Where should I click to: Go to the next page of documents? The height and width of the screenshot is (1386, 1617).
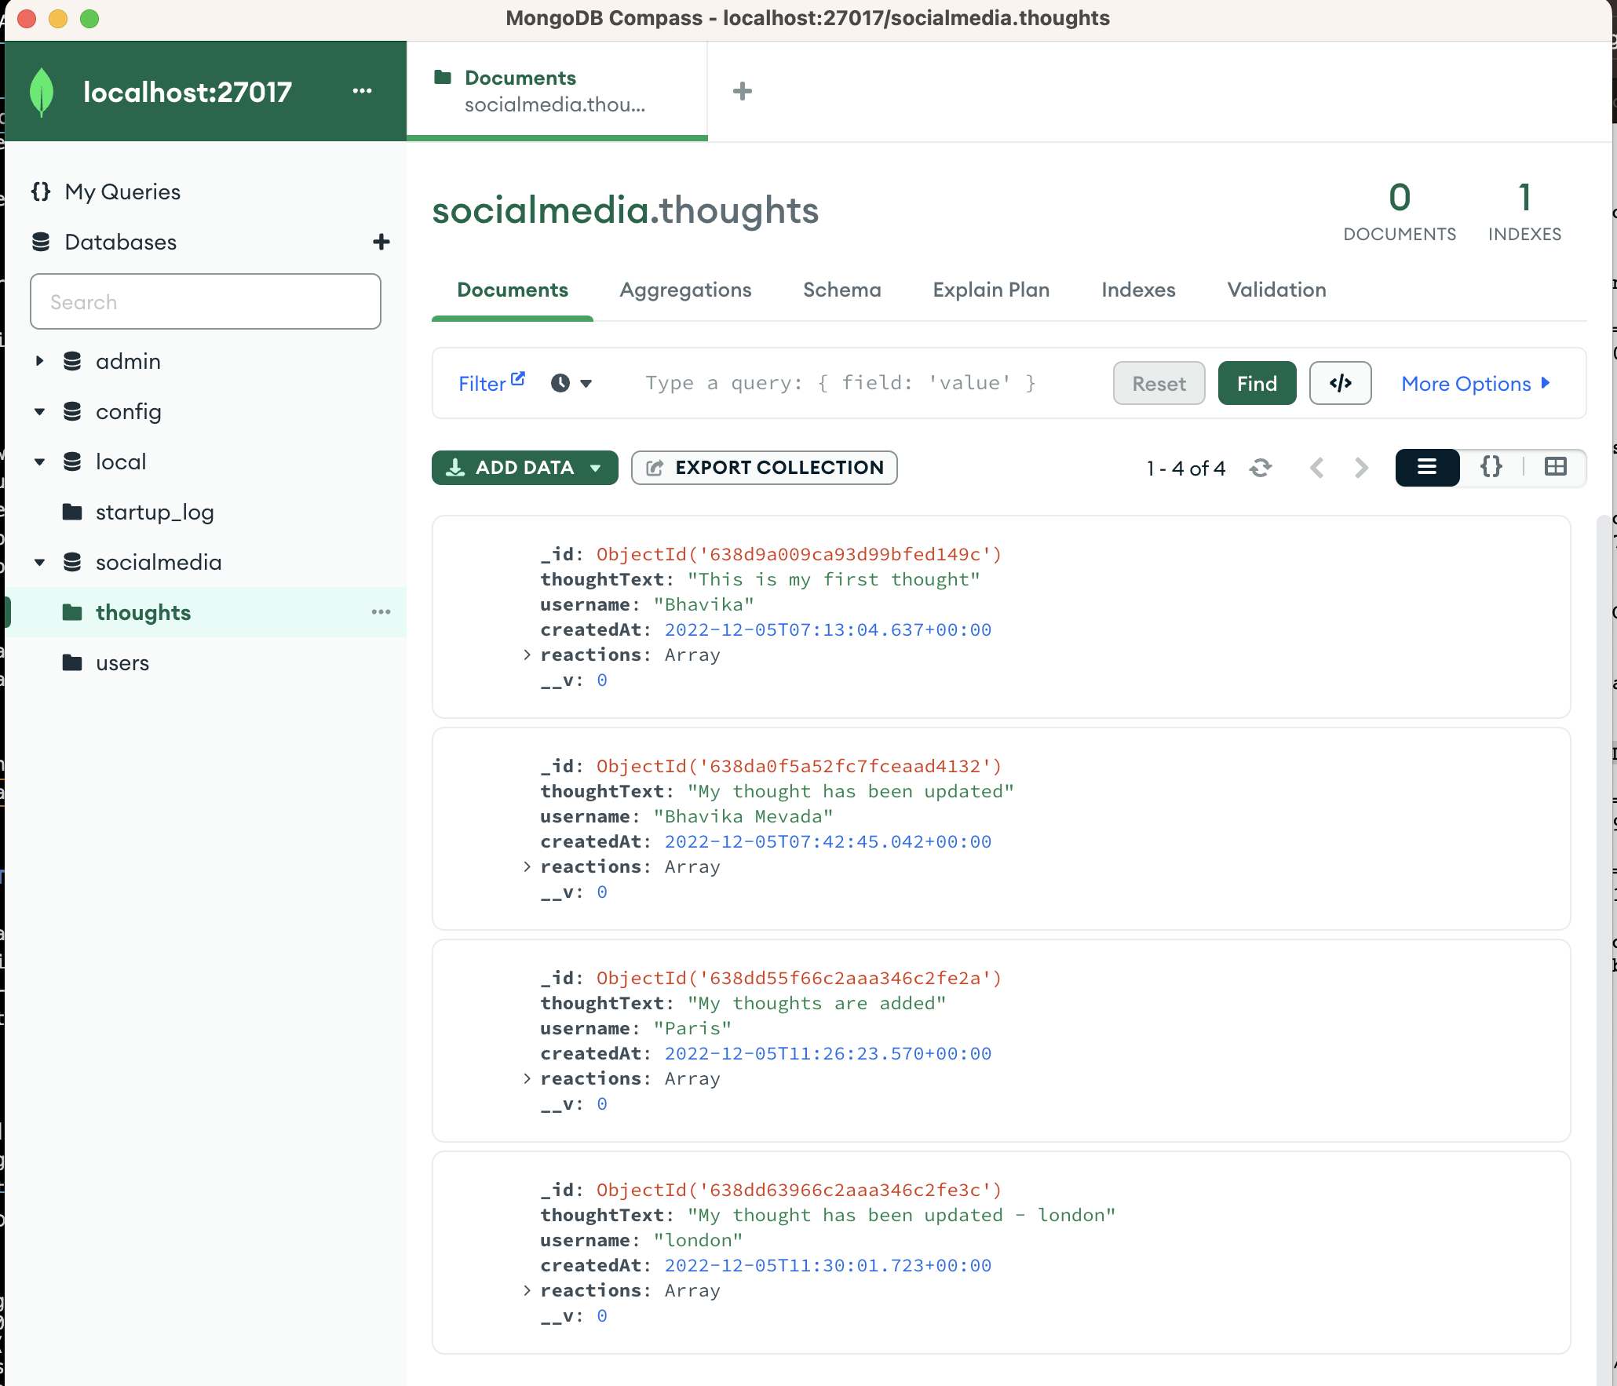(1360, 468)
